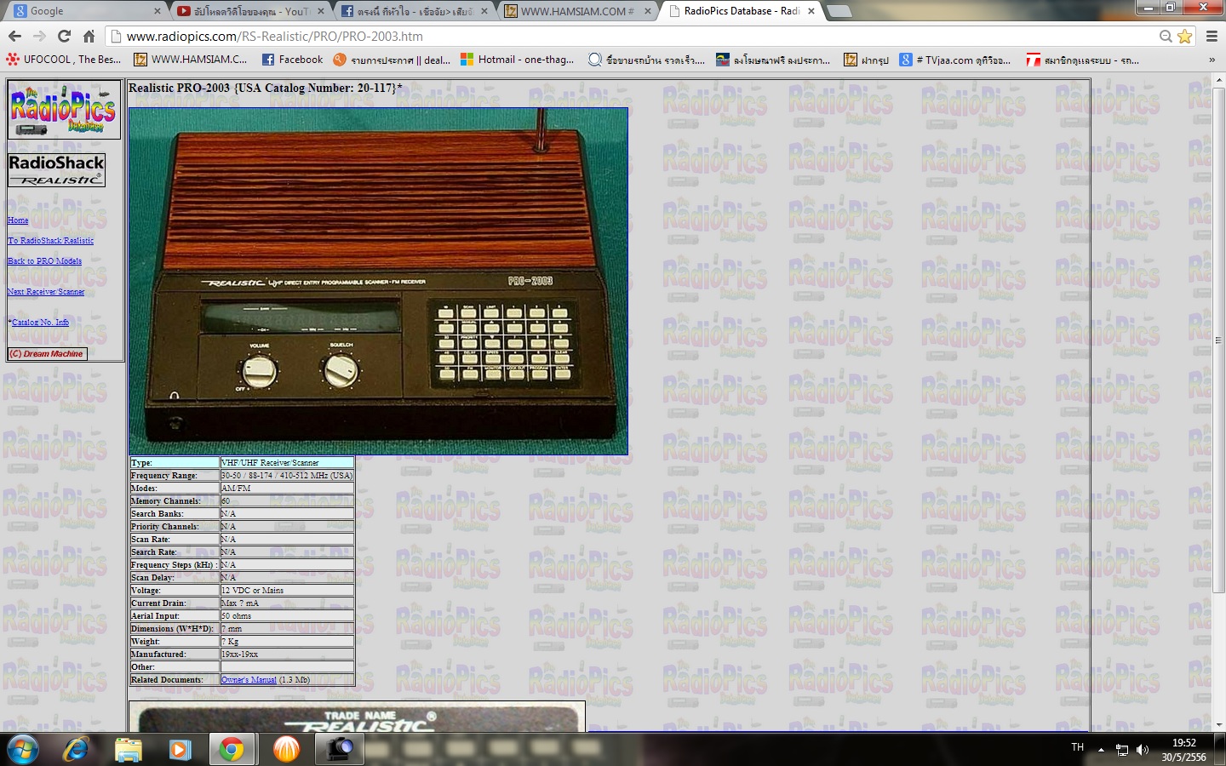The width and height of the screenshot is (1226, 766).
Task: Open the Facebook bookmark
Action: pos(292,60)
